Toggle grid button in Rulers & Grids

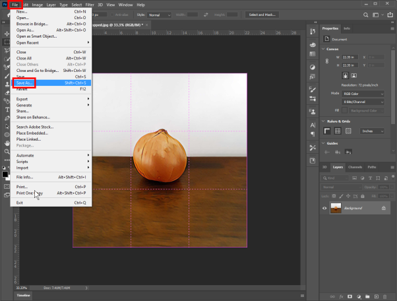pos(338,131)
